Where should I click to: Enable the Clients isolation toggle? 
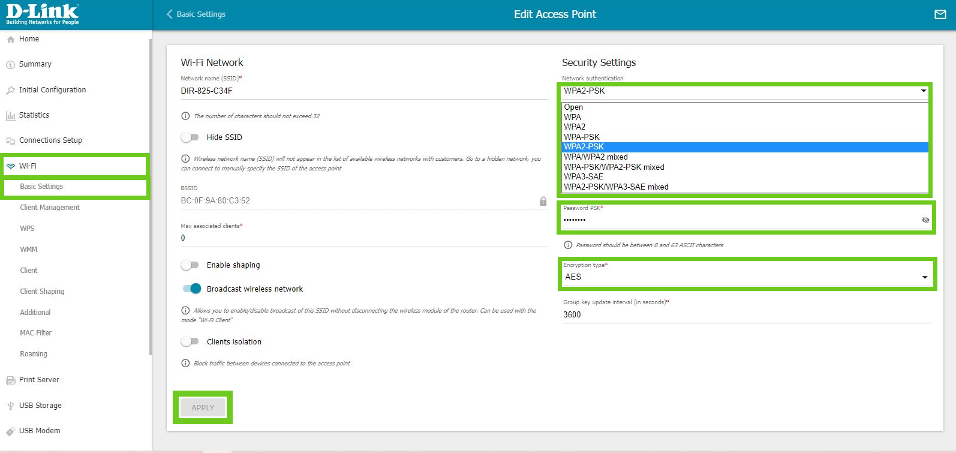pyautogui.click(x=190, y=342)
